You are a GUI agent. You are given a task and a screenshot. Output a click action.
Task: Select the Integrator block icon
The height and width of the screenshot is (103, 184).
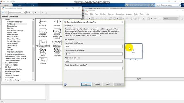(x=57, y=21)
